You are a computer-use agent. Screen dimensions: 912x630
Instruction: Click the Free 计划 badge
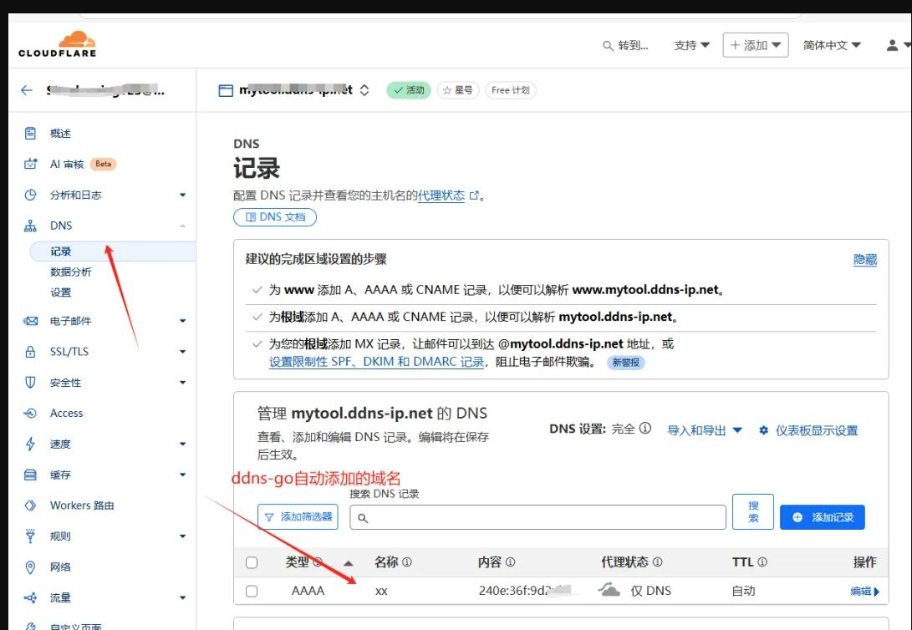(x=511, y=90)
